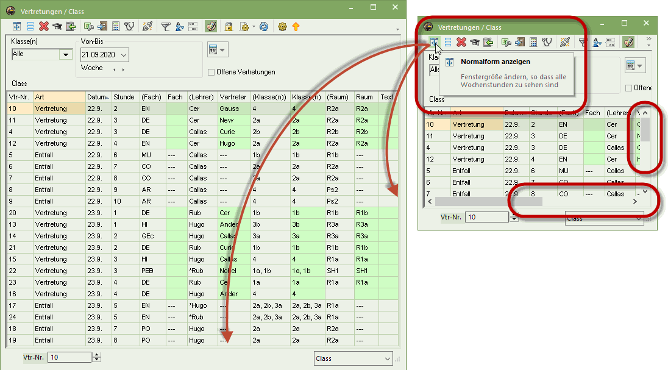Open the 21.09.2020 date dropdown
Viewport: 668px width, 370px height.
[124, 55]
